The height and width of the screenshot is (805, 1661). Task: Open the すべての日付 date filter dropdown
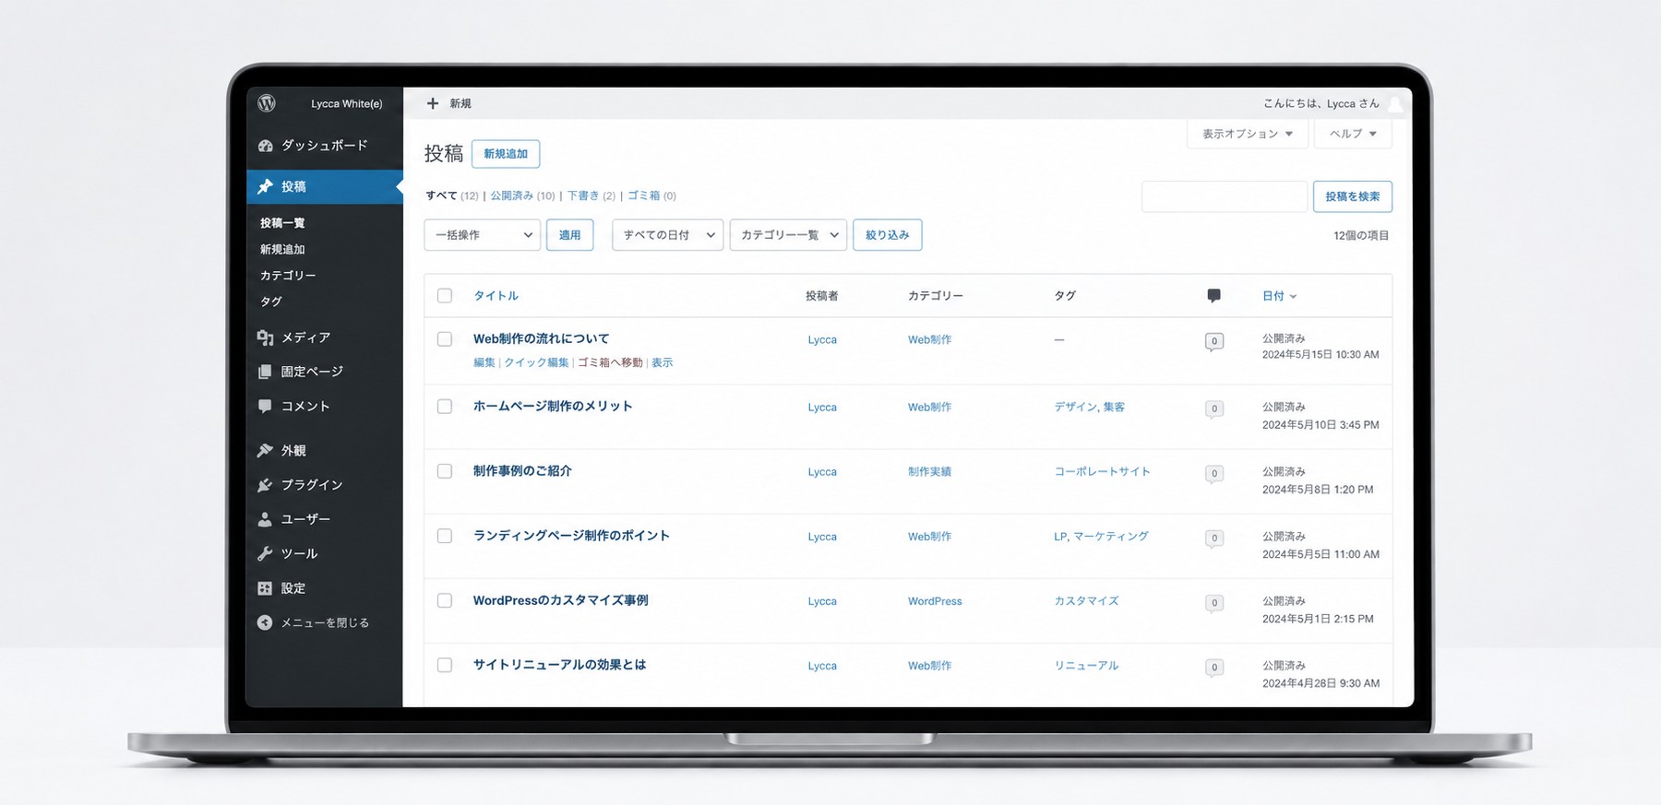(x=667, y=235)
